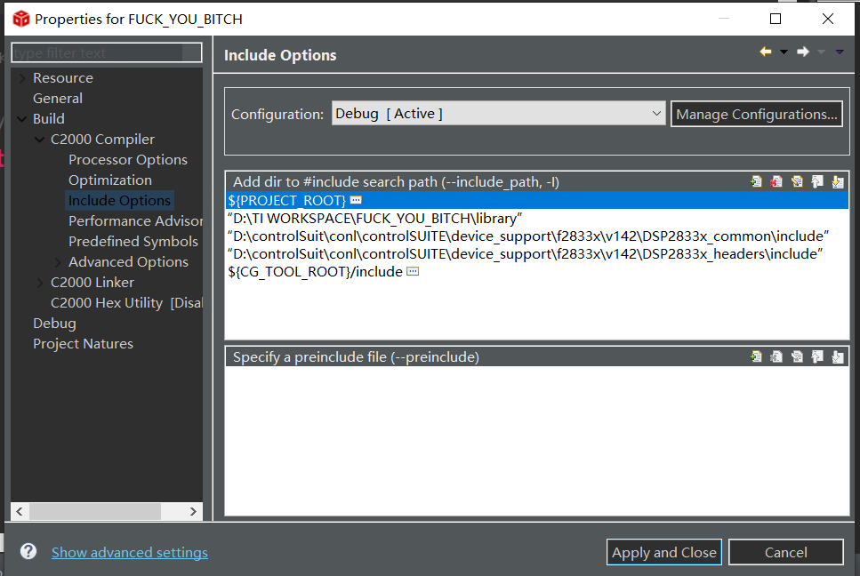This screenshot has width=860, height=576.
Task: Click the Add include path icon
Action: 756,182
